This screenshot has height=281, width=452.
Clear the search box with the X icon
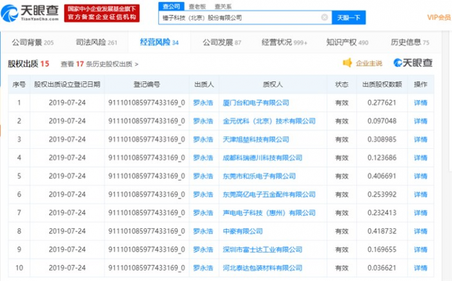pyautogui.click(x=324, y=17)
